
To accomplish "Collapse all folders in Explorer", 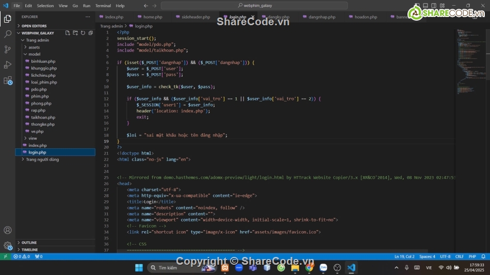I will click(x=91, y=33).
